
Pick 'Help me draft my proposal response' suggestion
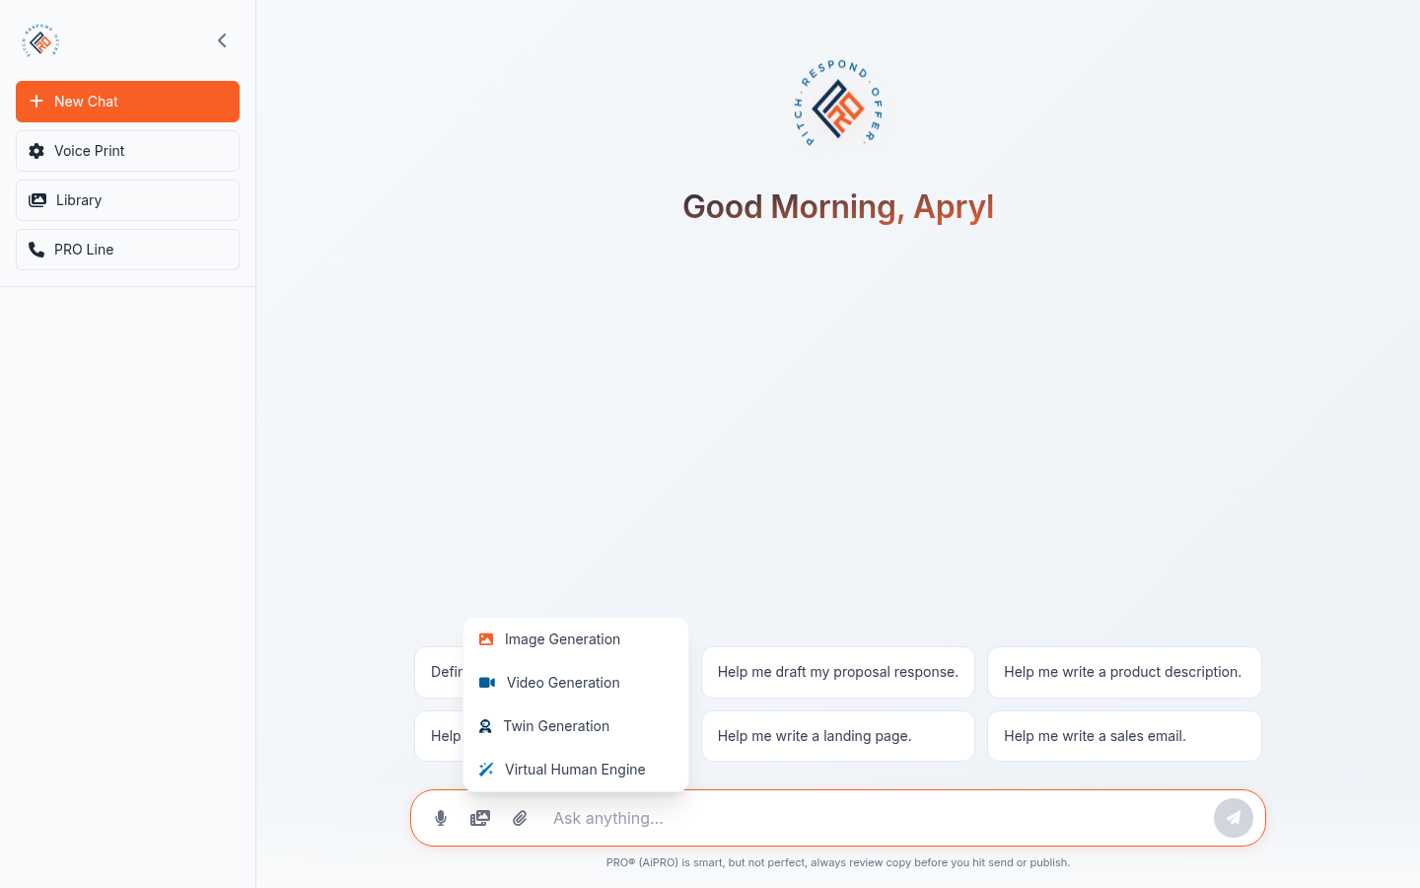[x=838, y=672]
